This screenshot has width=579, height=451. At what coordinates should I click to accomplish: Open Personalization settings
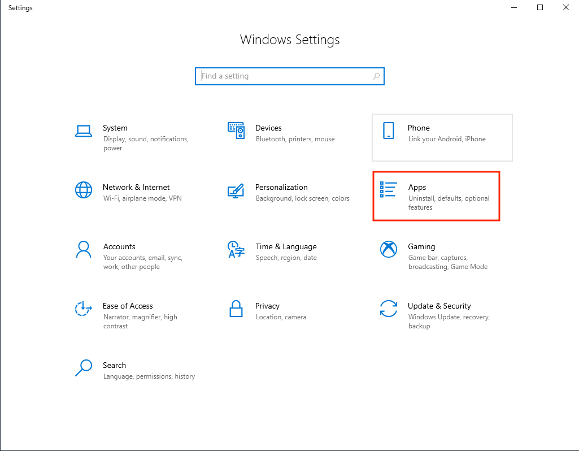[x=281, y=187]
